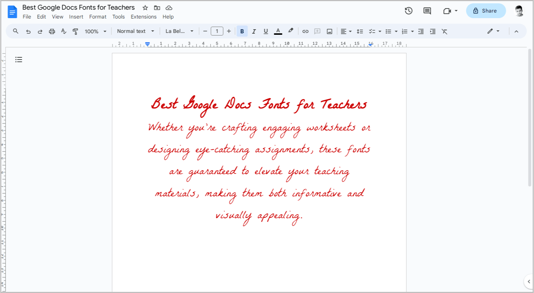Open the paragraph styles dropdown
Image resolution: width=534 pixels, height=293 pixels.
[x=135, y=31]
